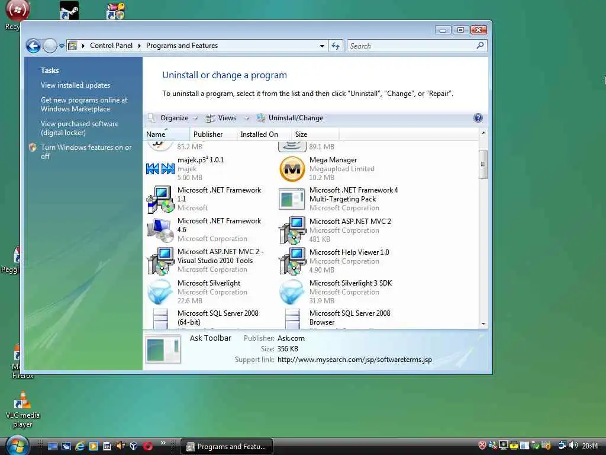
Task: Click the scroll down arrow of program list
Action: click(x=483, y=324)
